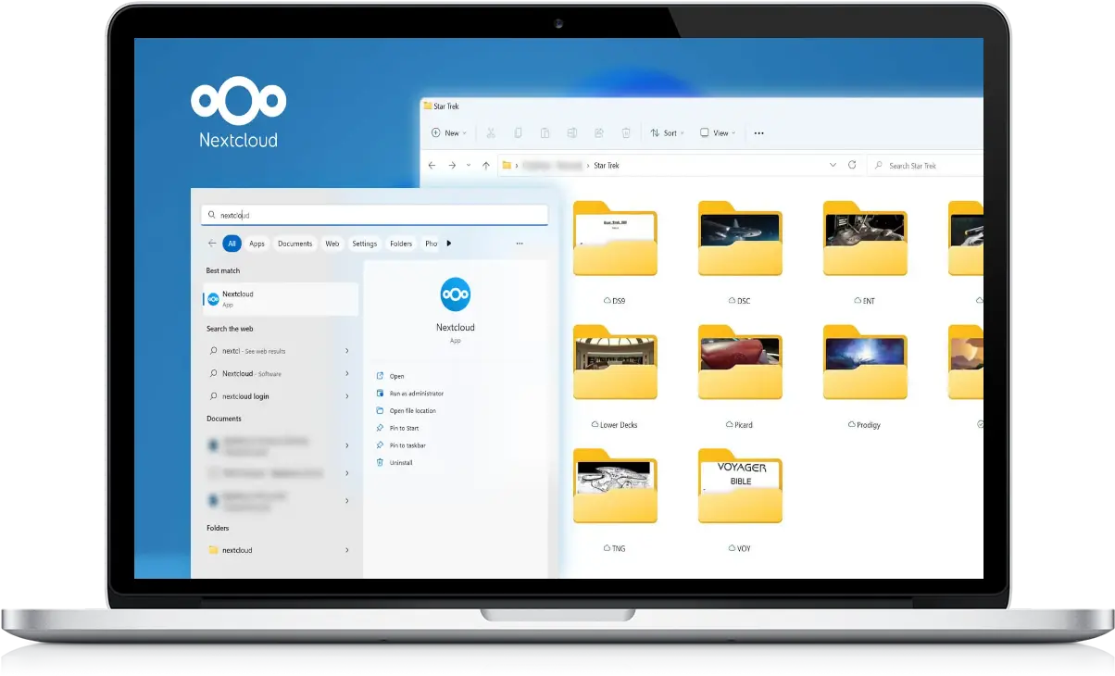Open the recent locations dropdown in Explorer
The image size is (1115, 676).
[469, 165]
